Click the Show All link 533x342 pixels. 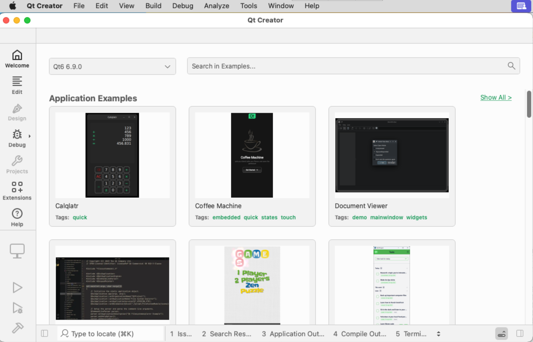click(x=496, y=97)
